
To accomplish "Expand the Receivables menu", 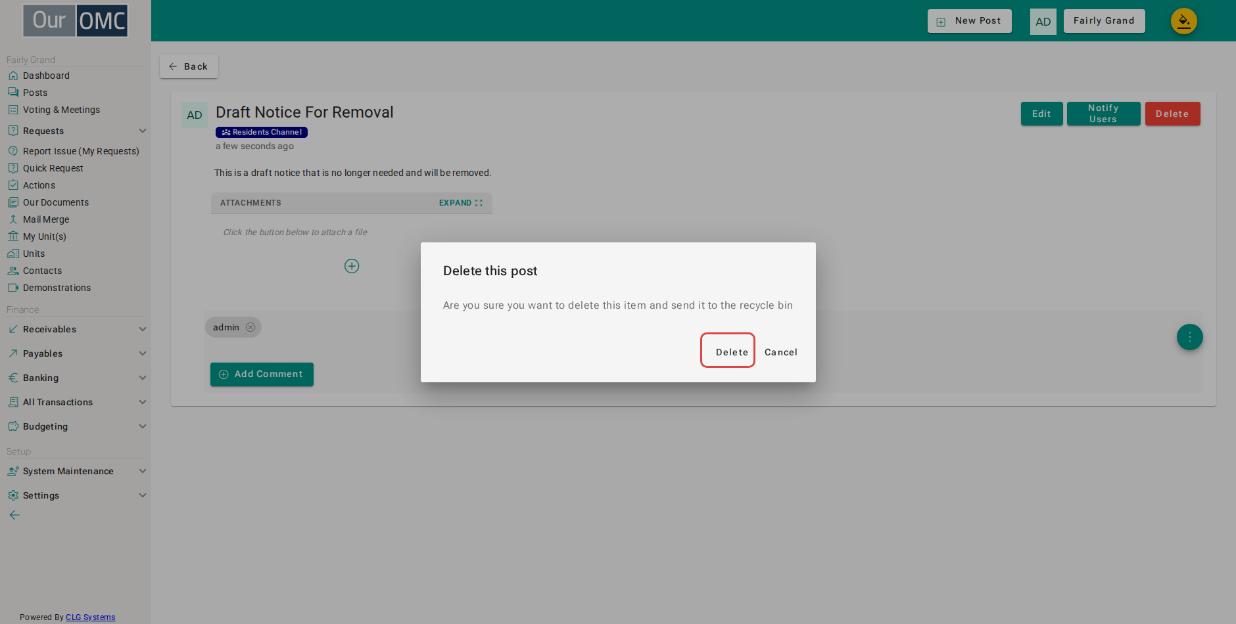I will pyautogui.click(x=76, y=329).
